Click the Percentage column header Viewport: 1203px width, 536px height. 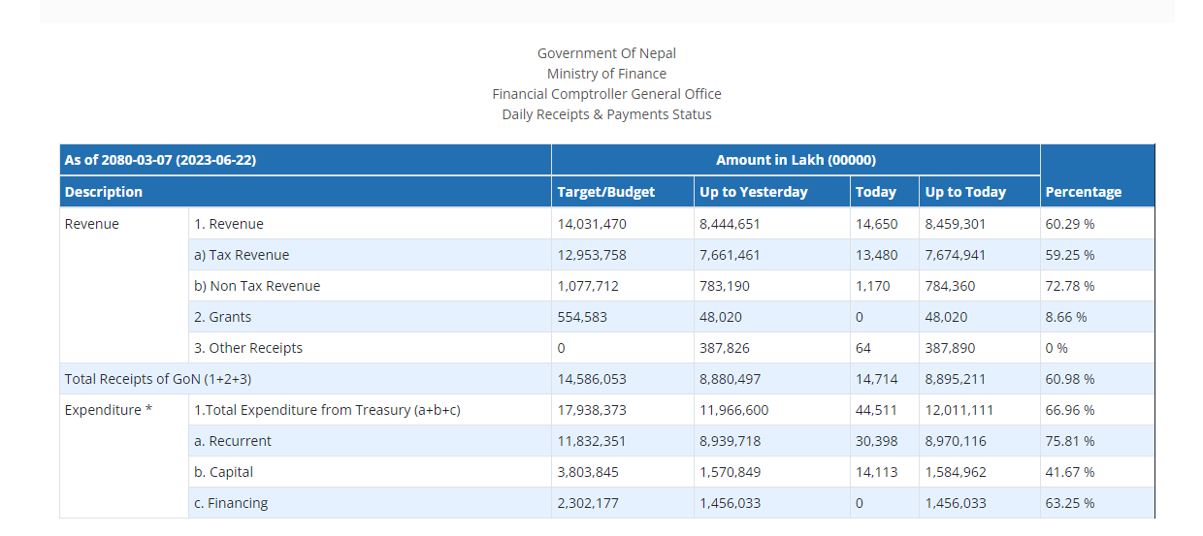click(1083, 192)
